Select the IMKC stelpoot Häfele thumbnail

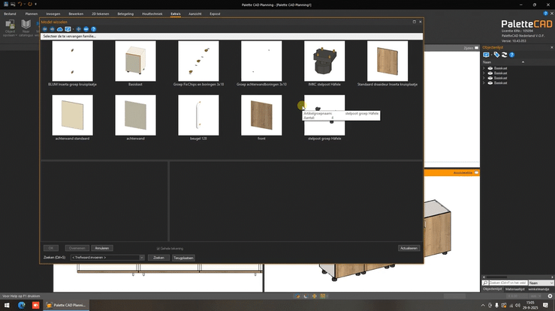click(324, 60)
